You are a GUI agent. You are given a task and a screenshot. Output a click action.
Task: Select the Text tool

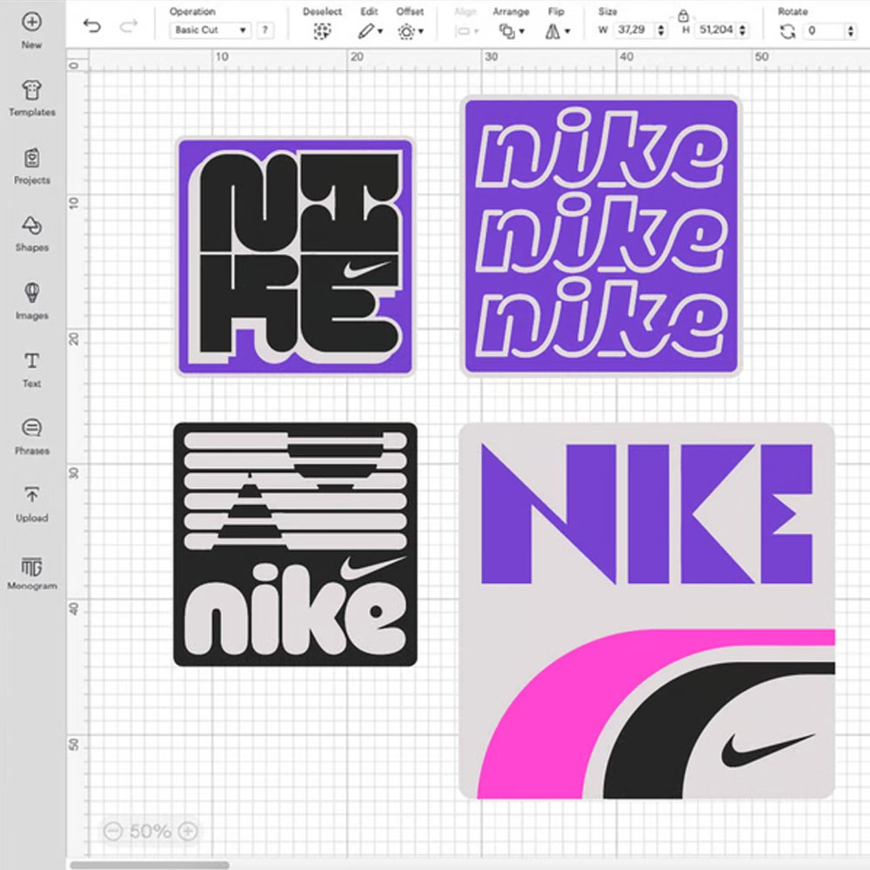[31, 361]
